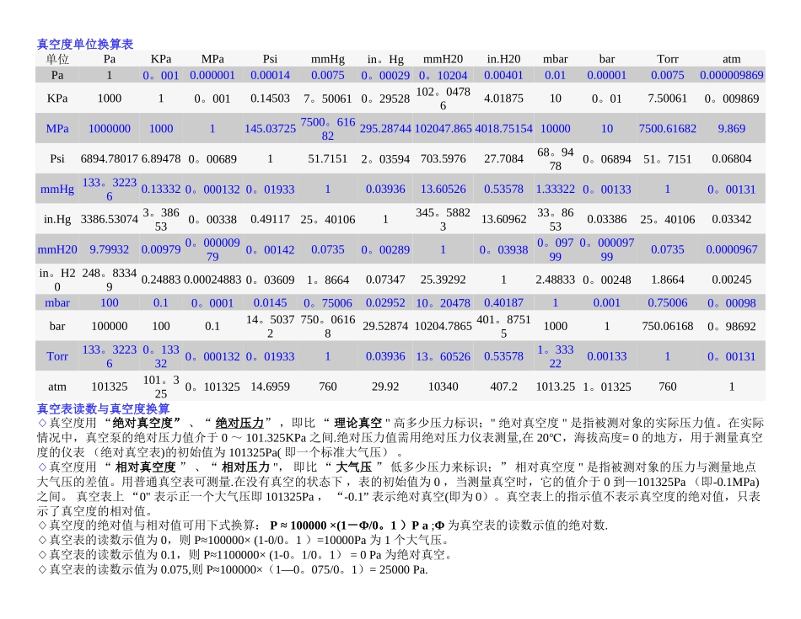Select the cell 0.00401
The width and height of the screenshot is (801, 619).
[503, 75]
